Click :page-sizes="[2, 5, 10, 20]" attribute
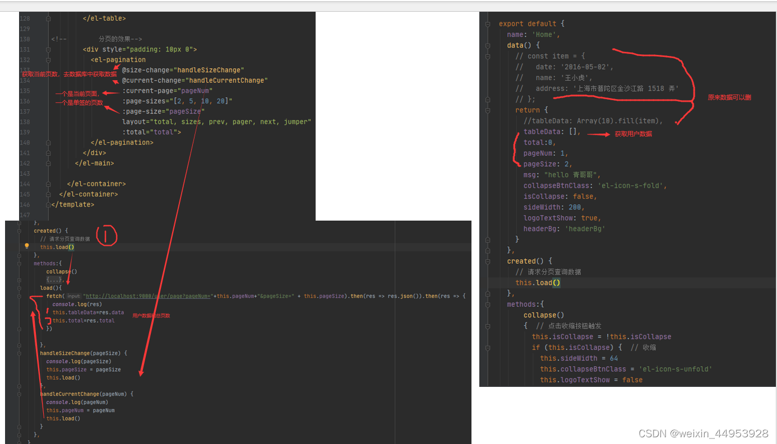This screenshot has width=777, height=444. pos(177,101)
